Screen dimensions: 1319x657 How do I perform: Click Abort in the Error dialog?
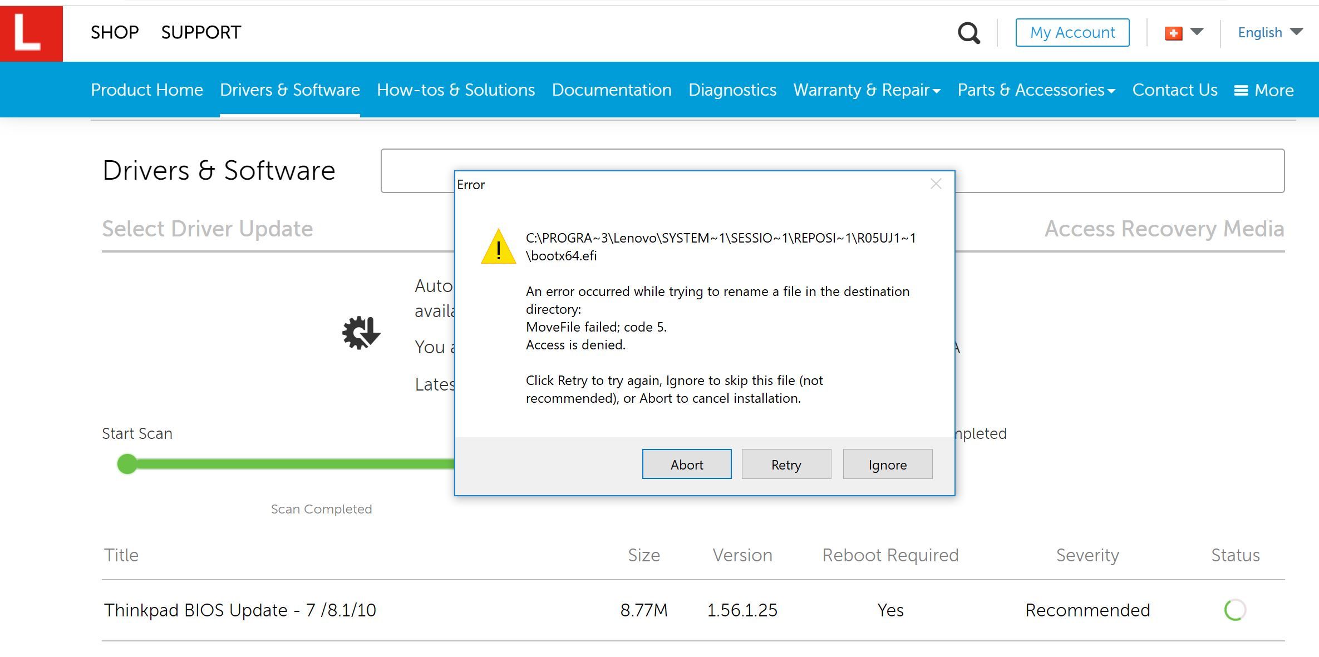pos(687,464)
